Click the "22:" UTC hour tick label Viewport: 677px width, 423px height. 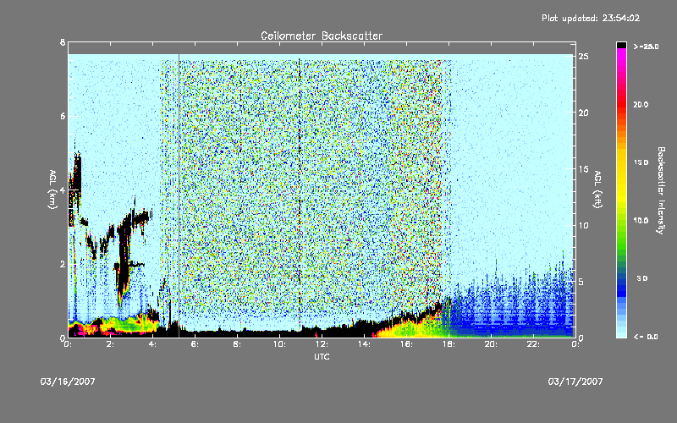tap(533, 344)
